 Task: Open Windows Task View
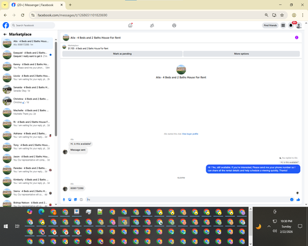click(x=17, y=226)
